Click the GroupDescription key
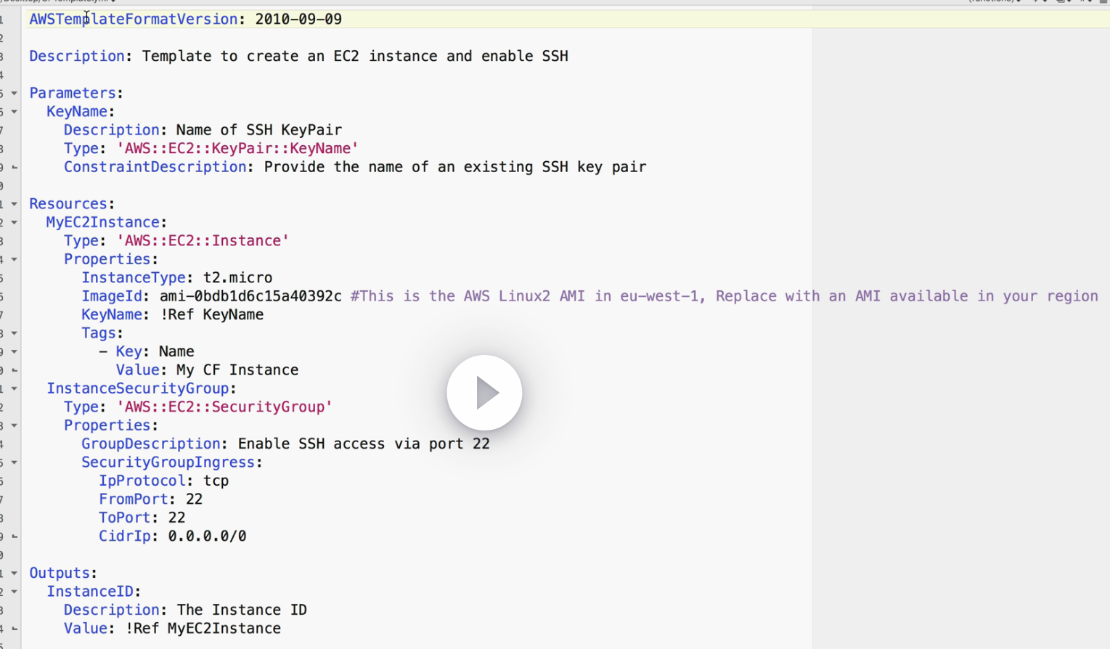Screen dimensions: 1110x649 pos(151,444)
